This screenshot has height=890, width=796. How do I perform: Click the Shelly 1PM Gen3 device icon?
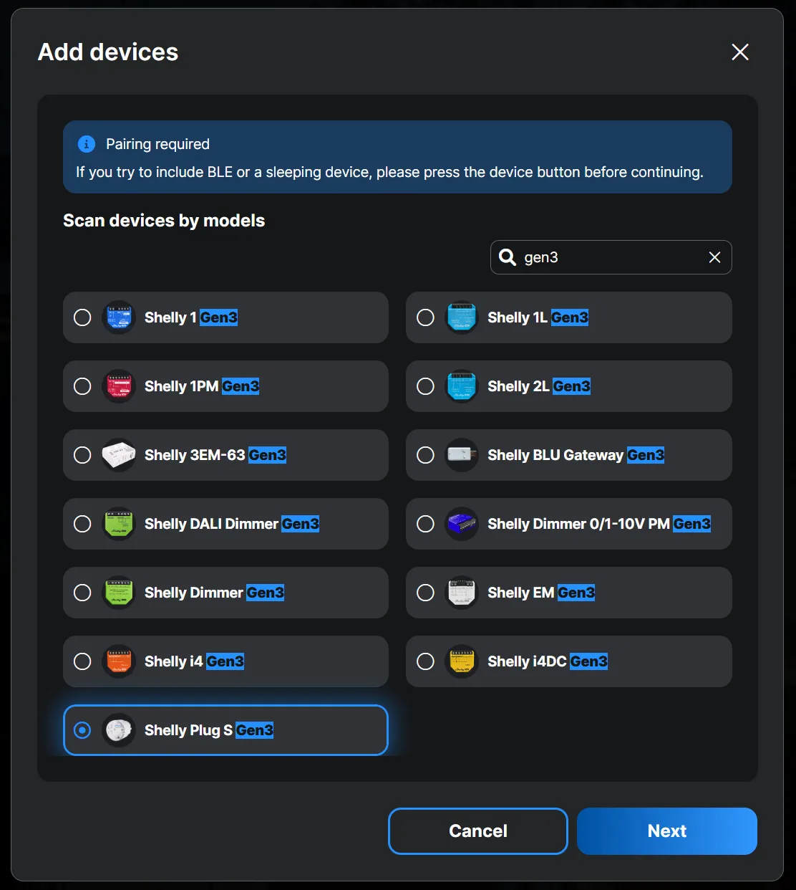[x=118, y=386]
